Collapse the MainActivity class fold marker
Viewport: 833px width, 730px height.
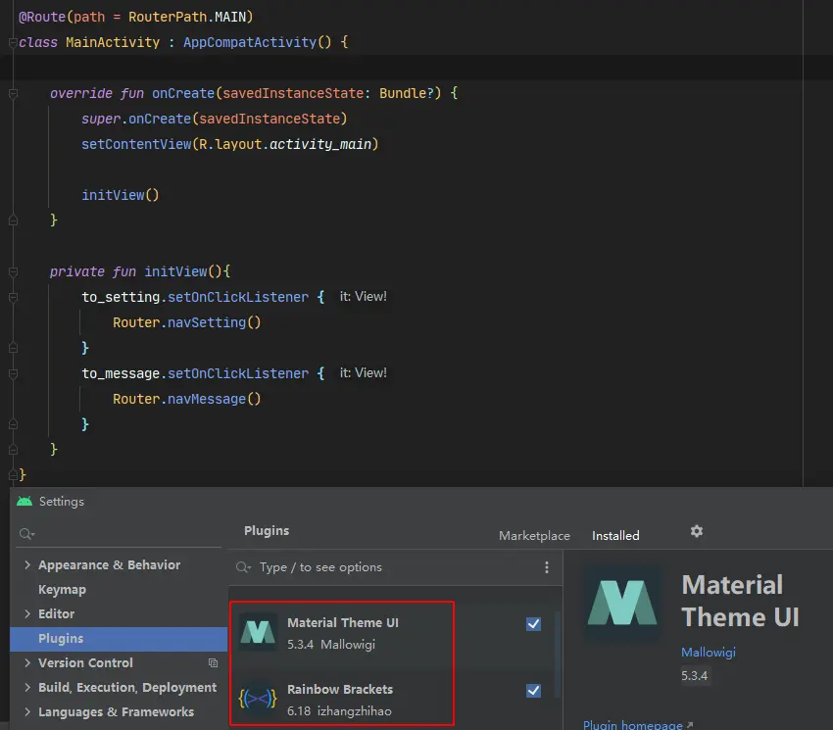click(x=13, y=43)
